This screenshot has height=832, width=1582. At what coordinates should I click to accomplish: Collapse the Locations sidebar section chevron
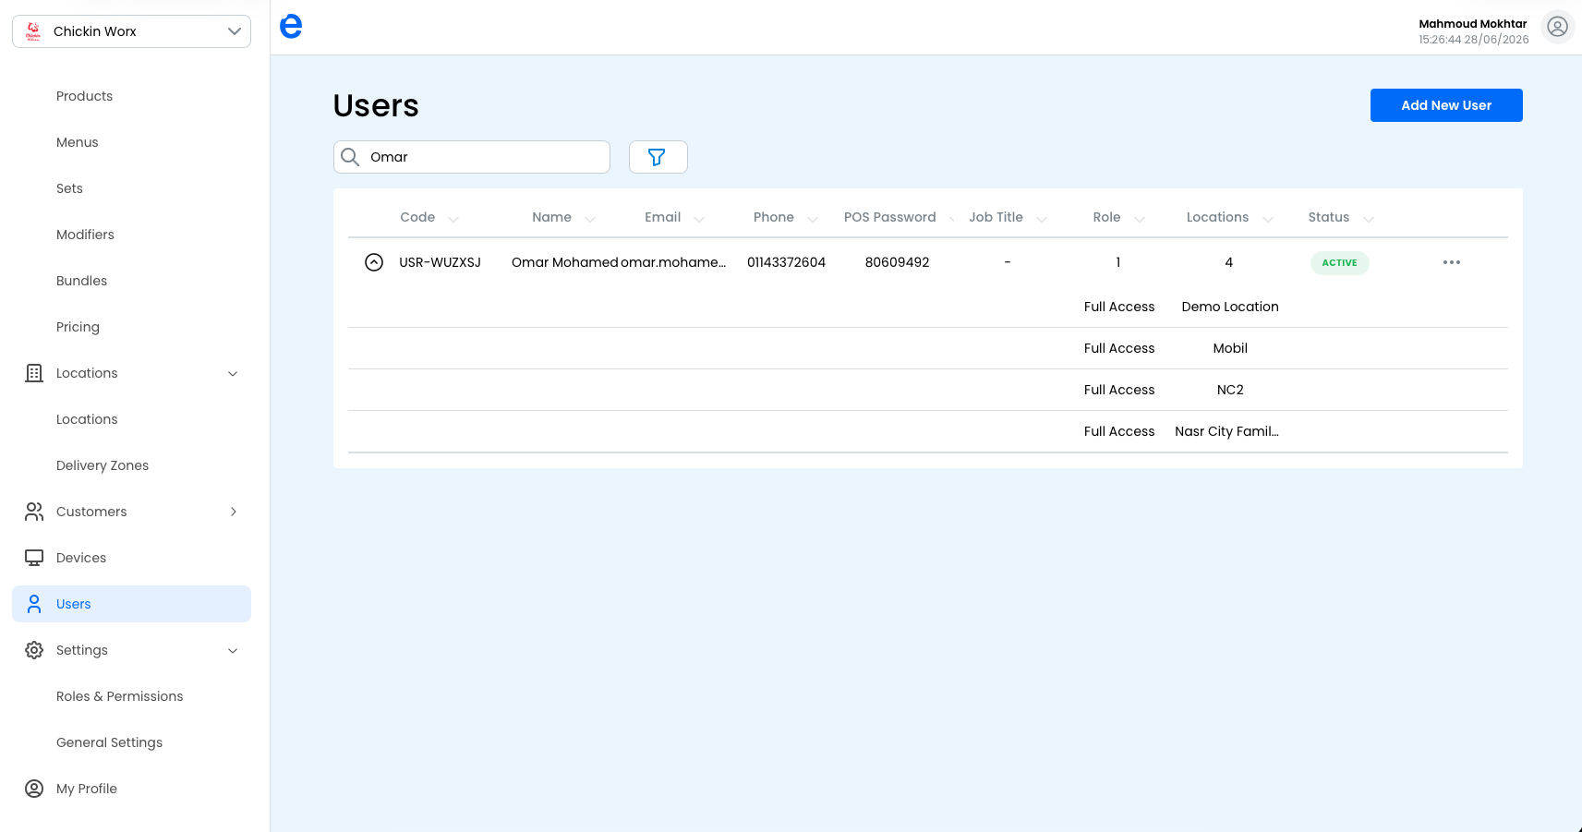coord(233,373)
